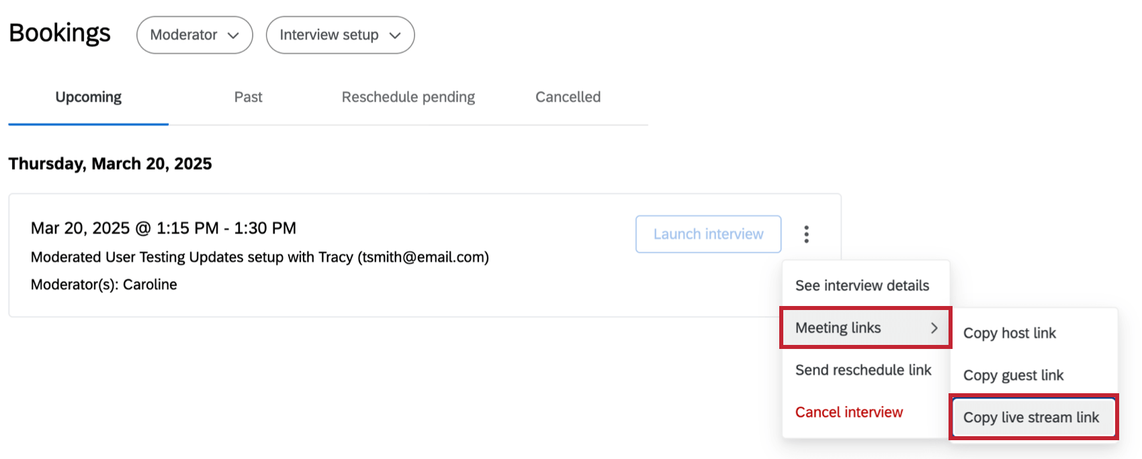This screenshot has height=459, width=1142.
Task: Open the Interview setup dropdown
Action: [x=340, y=35]
